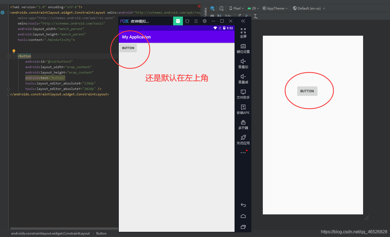Collapse the Button tag fold marker
Viewport: 390px width, 237px height.
(x=8, y=56)
